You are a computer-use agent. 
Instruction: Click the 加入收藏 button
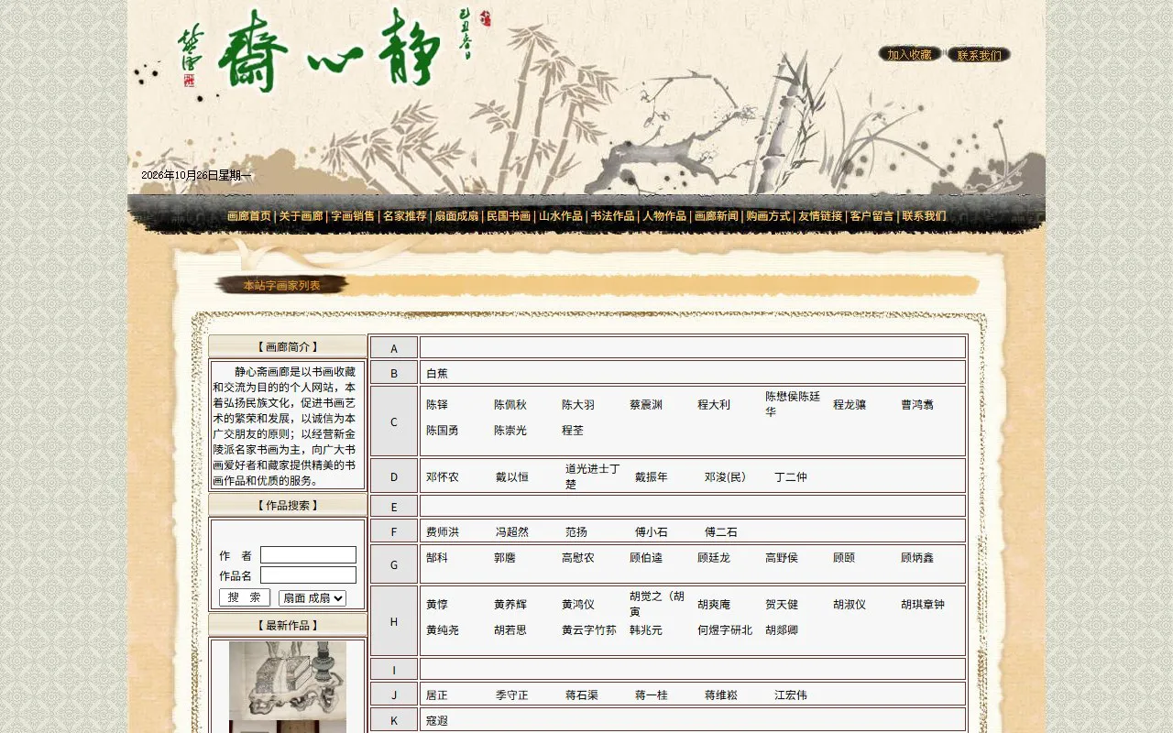click(909, 55)
